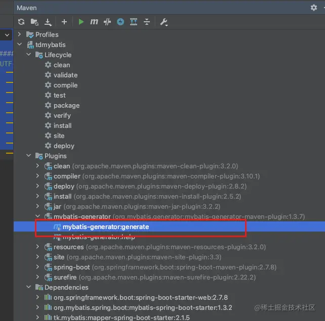Click the Maven panel title
The width and height of the screenshot is (325, 321).
[27, 8]
